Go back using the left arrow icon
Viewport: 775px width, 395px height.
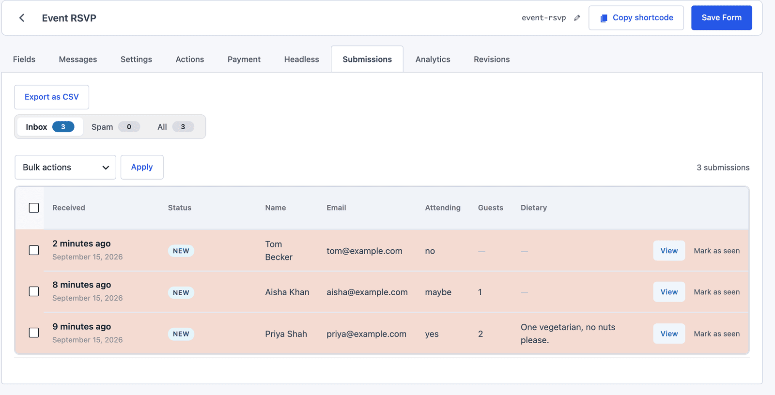coord(22,18)
